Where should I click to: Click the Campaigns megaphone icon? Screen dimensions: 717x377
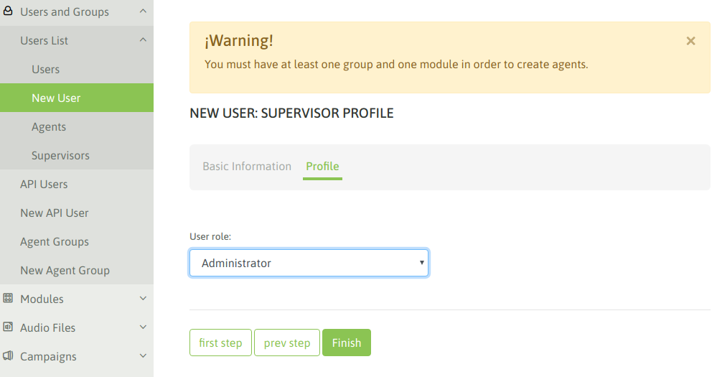click(x=8, y=356)
